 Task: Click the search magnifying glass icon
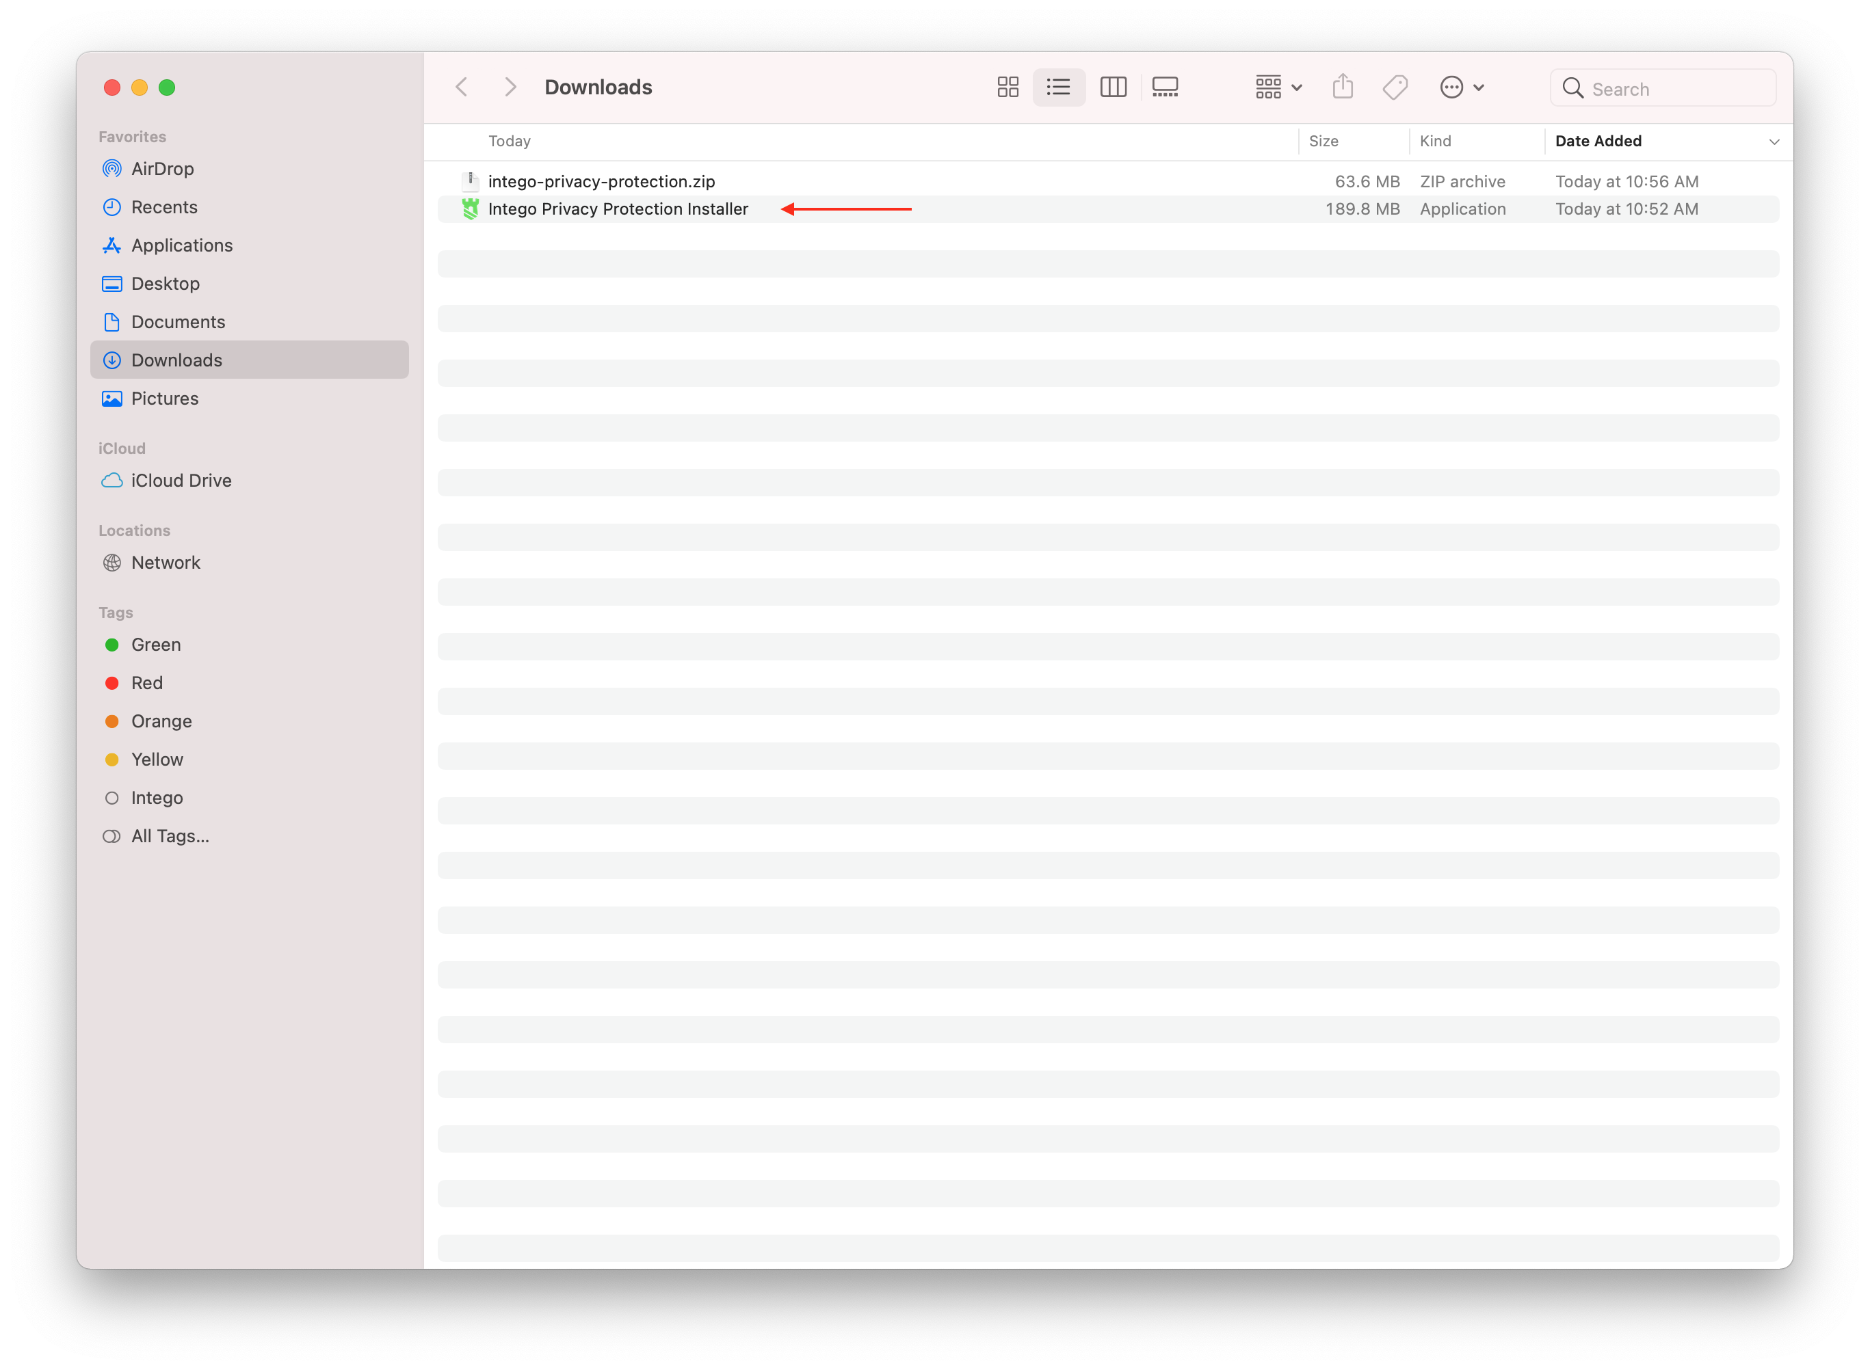tap(1572, 88)
